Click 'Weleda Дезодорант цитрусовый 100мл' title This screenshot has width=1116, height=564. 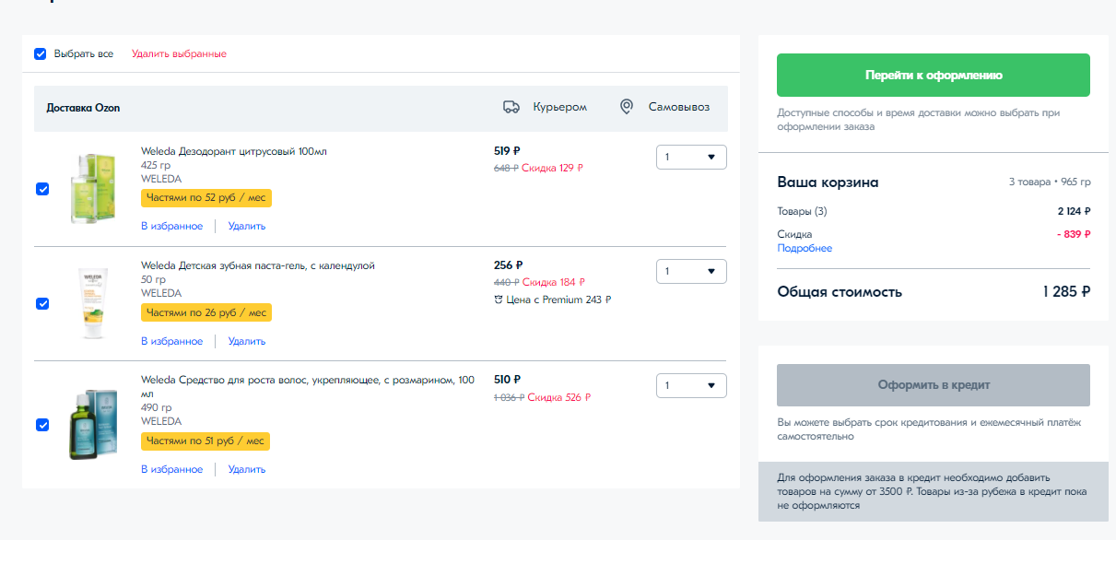tap(234, 151)
